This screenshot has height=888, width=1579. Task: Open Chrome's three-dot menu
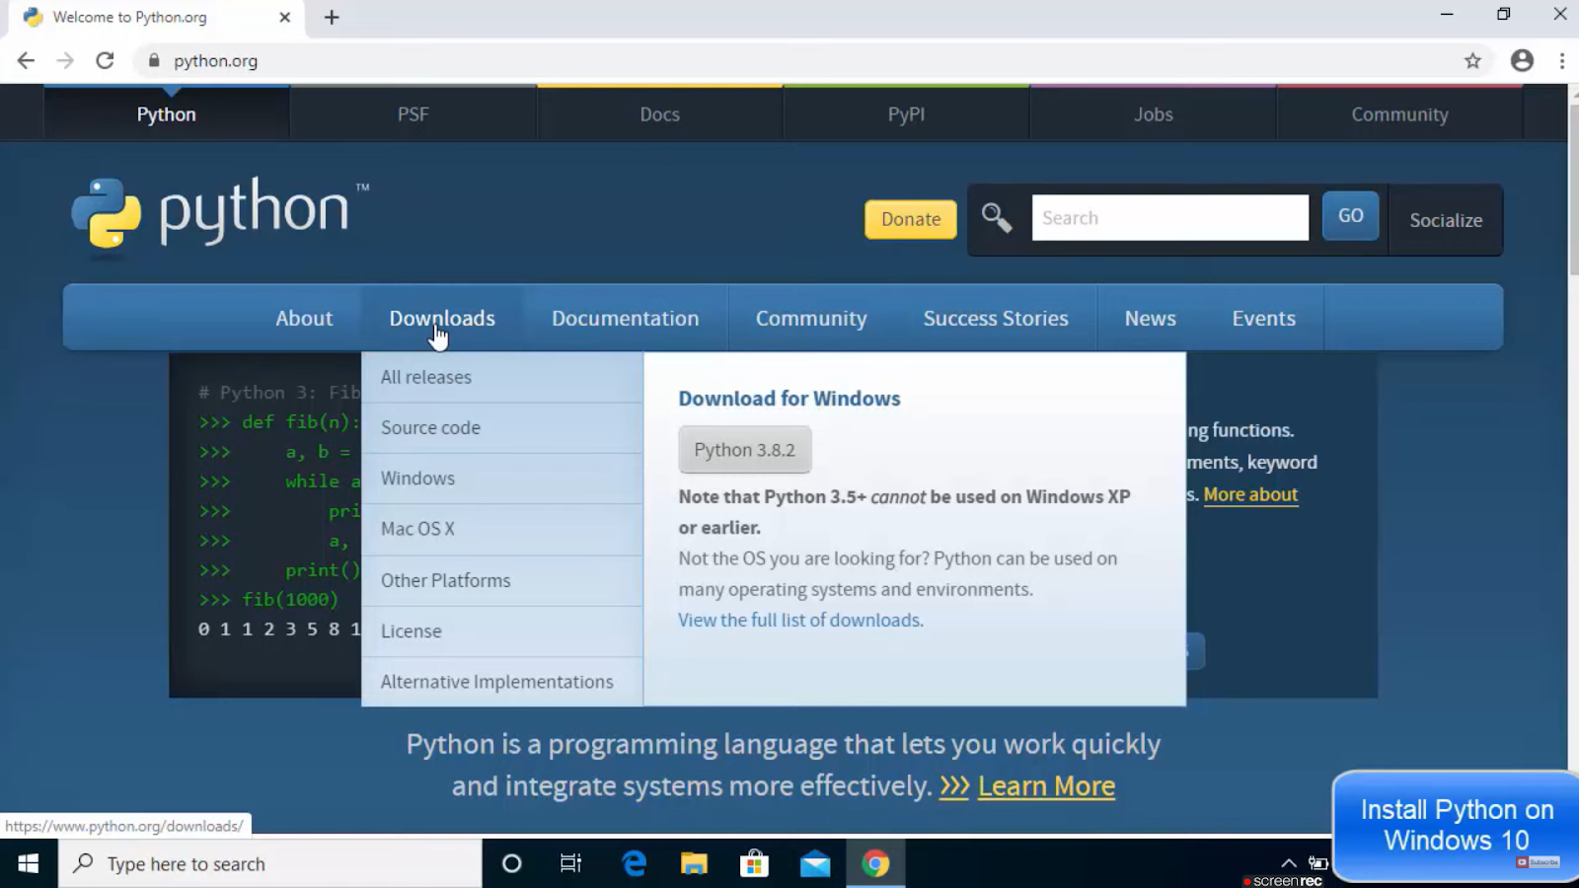point(1562,60)
